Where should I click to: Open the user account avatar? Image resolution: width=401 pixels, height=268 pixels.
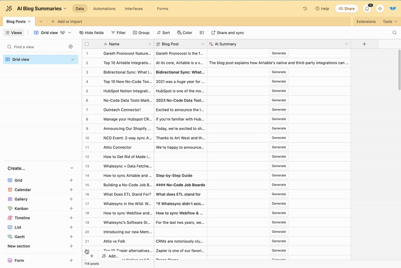tap(392, 9)
